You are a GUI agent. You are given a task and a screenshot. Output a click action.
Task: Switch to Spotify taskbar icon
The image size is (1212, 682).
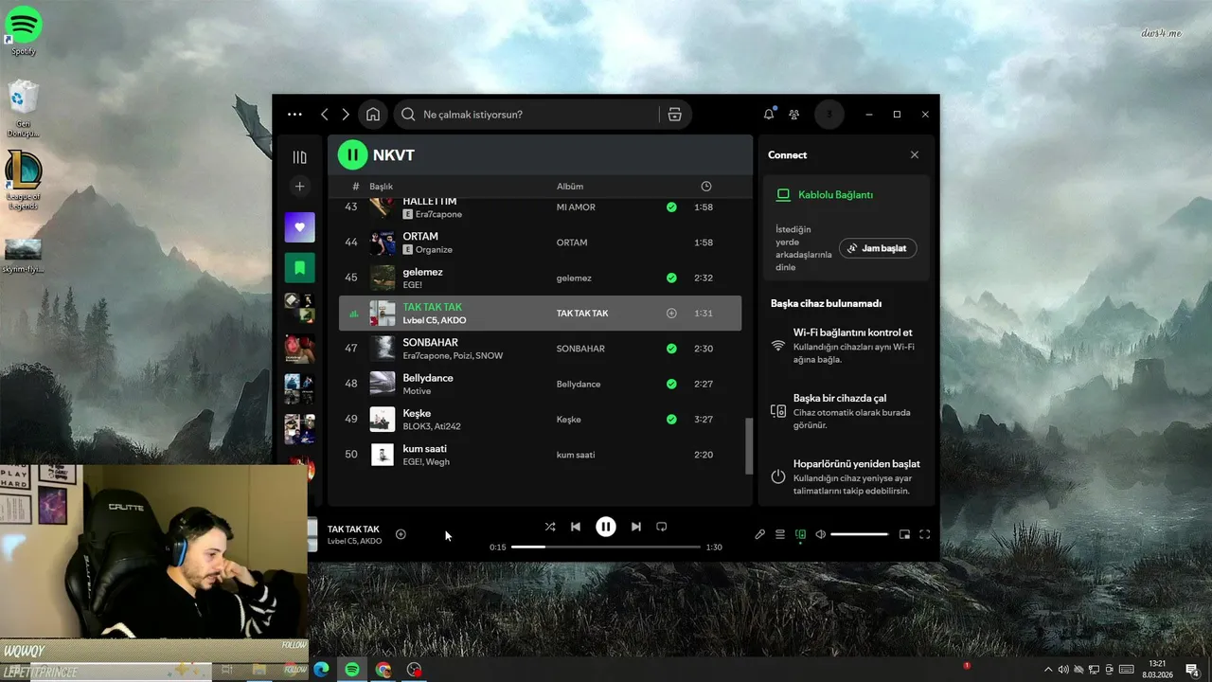(352, 670)
